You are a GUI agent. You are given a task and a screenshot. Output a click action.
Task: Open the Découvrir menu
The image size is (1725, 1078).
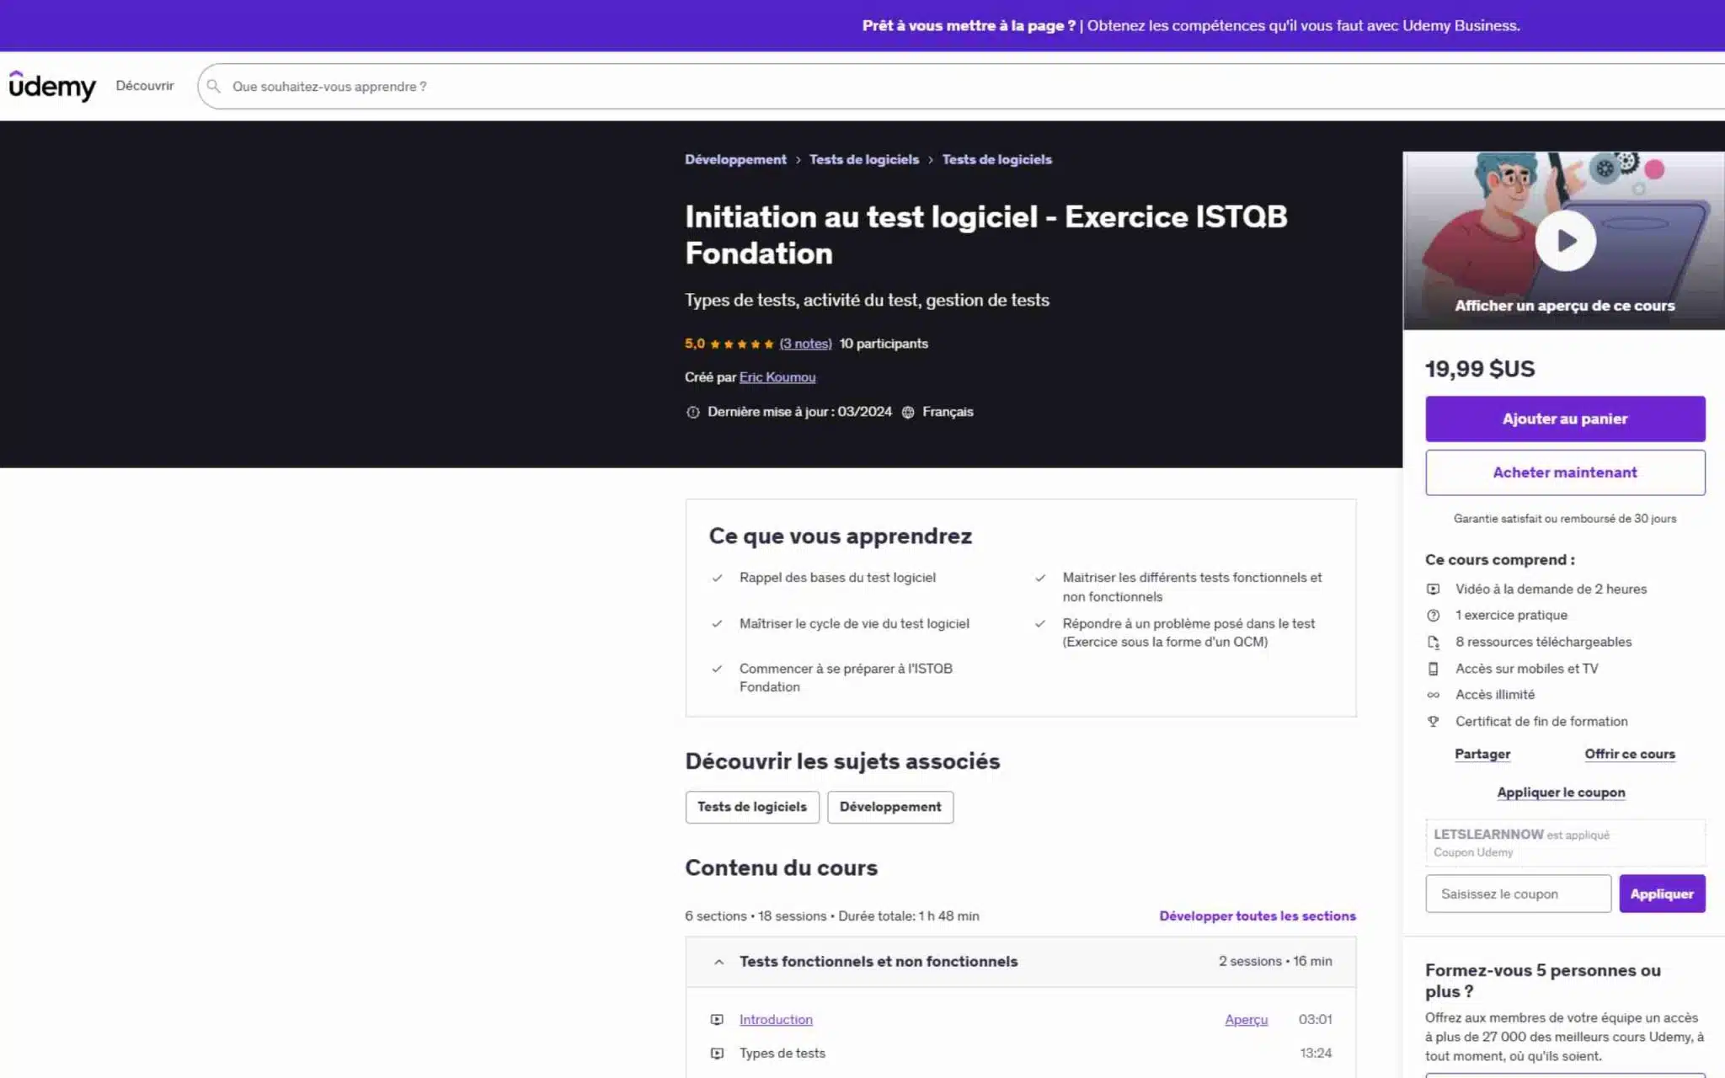tap(145, 86)
